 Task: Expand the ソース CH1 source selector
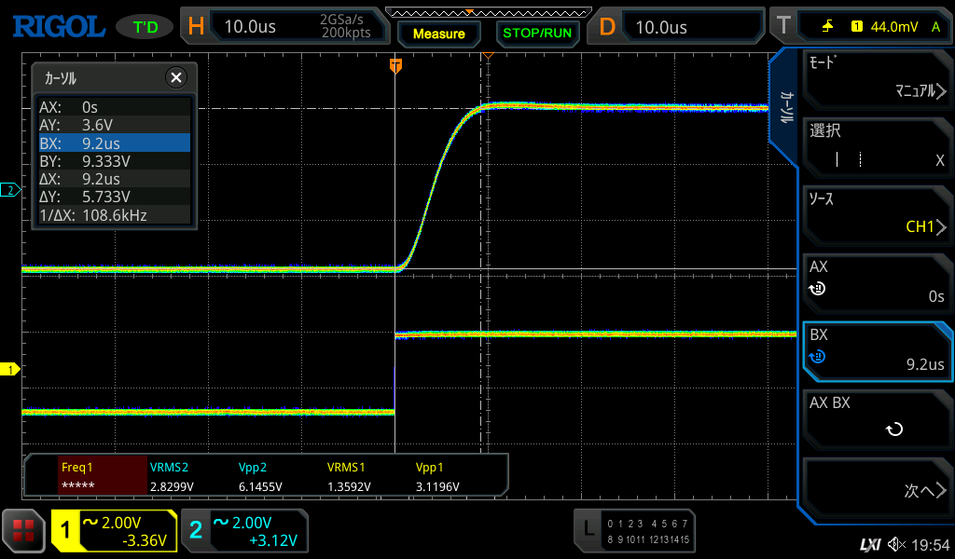click(x=877, y=214)
